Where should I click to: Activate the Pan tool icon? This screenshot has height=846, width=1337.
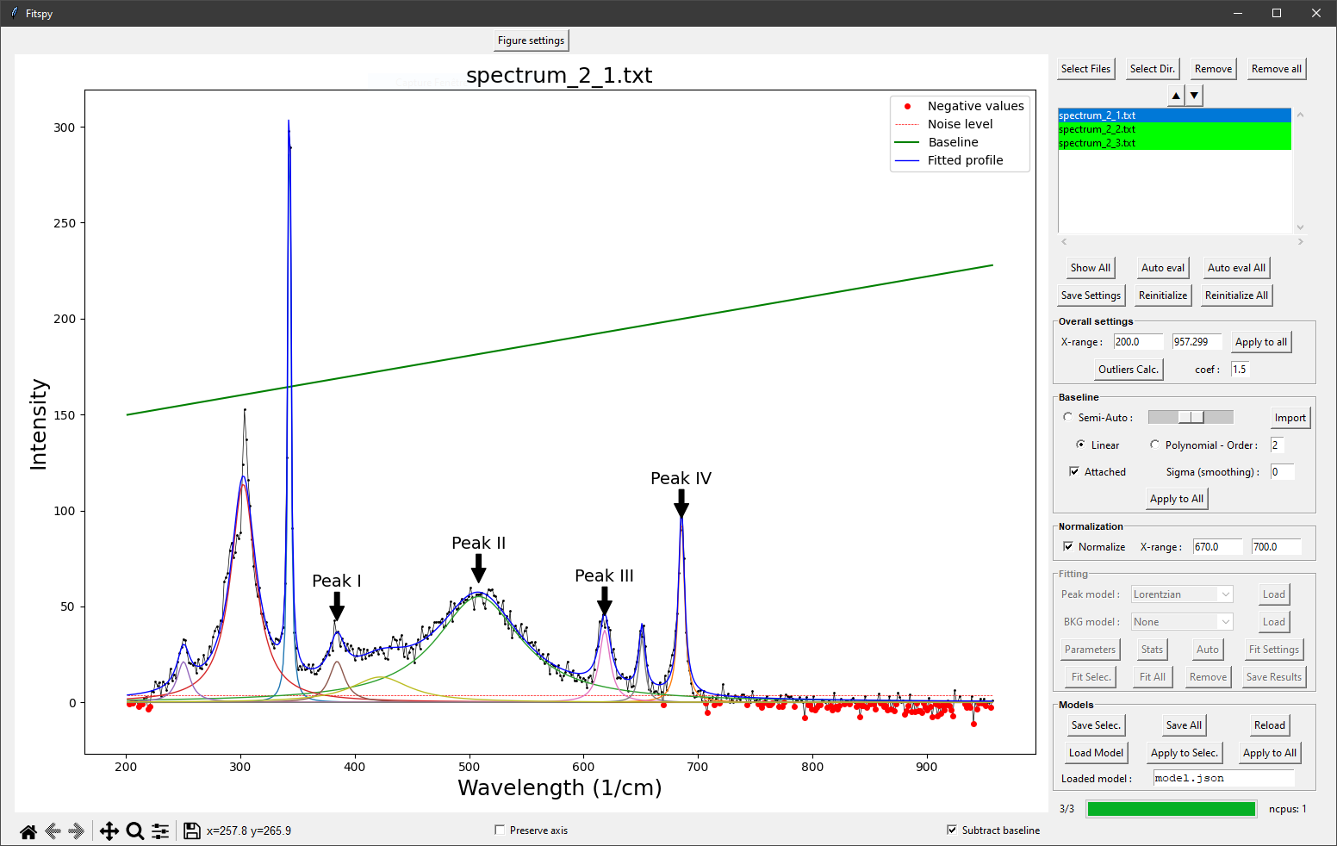coord(109,830)
